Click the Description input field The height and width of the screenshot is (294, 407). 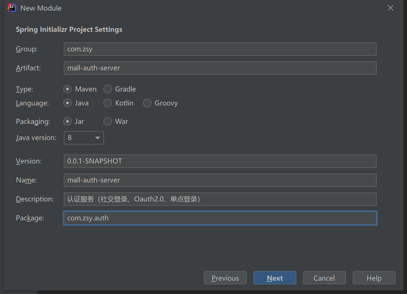[220, 199]
